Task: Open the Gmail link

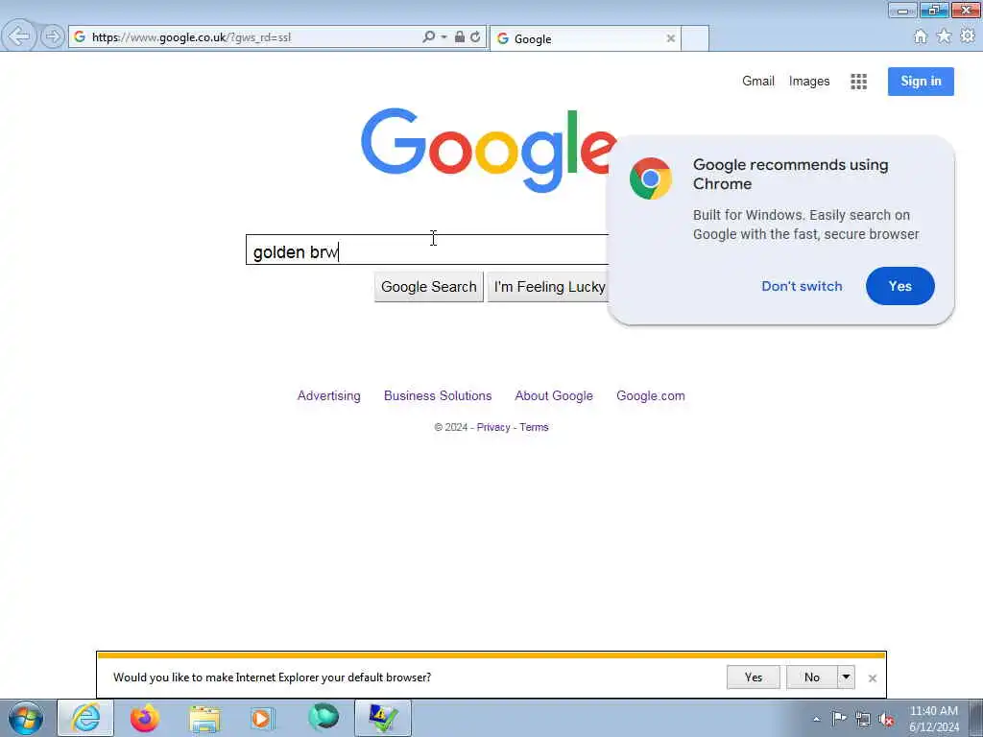Action: (x=758, y=82)
